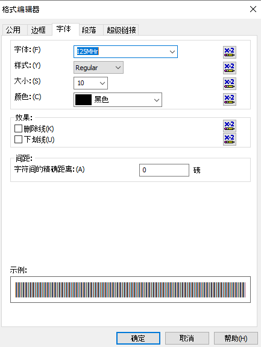The image size is (261, 347).
Task: Click the barcode sample preview under 示例
Action: click(130, 290)
